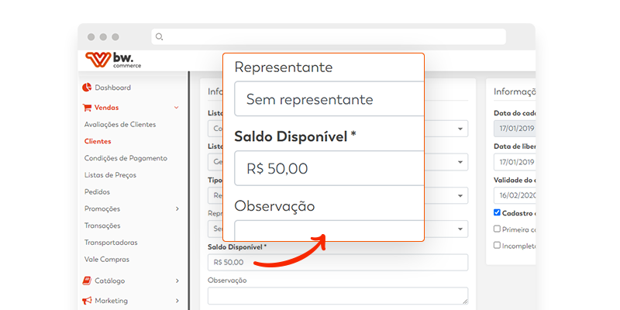Screen dimensions: 620x310
Task: Open the Representante dropdown arrow in form
Action: click(x=460, y=229)
